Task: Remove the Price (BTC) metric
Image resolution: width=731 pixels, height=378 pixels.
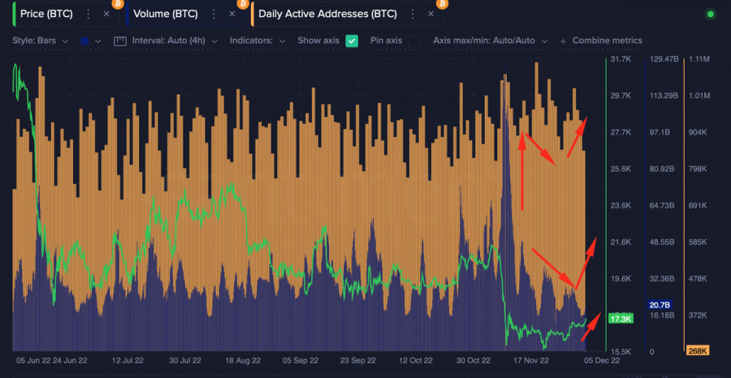Action: (x=106, y=14)
